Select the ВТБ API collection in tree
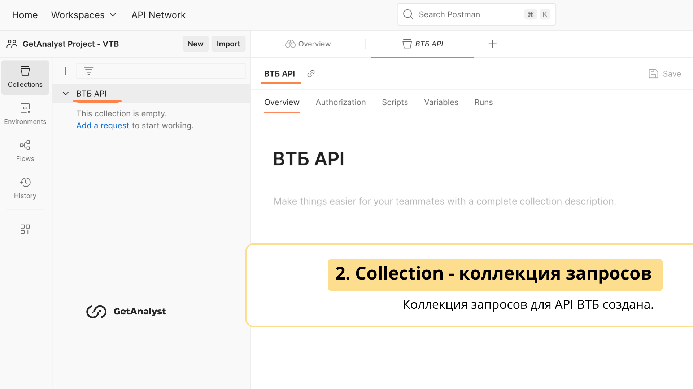 pyautogui.click(x=152, y=94)
